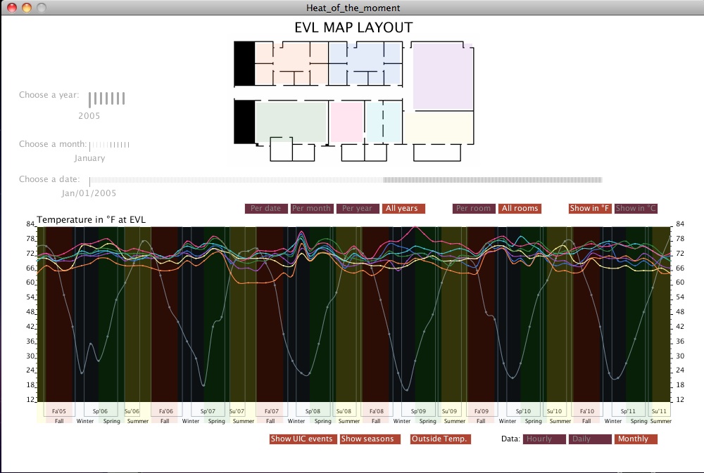Click the long date slider track
Image resolution: width=704 pixels, height=473 pixels.
click(x=346, y=180)
